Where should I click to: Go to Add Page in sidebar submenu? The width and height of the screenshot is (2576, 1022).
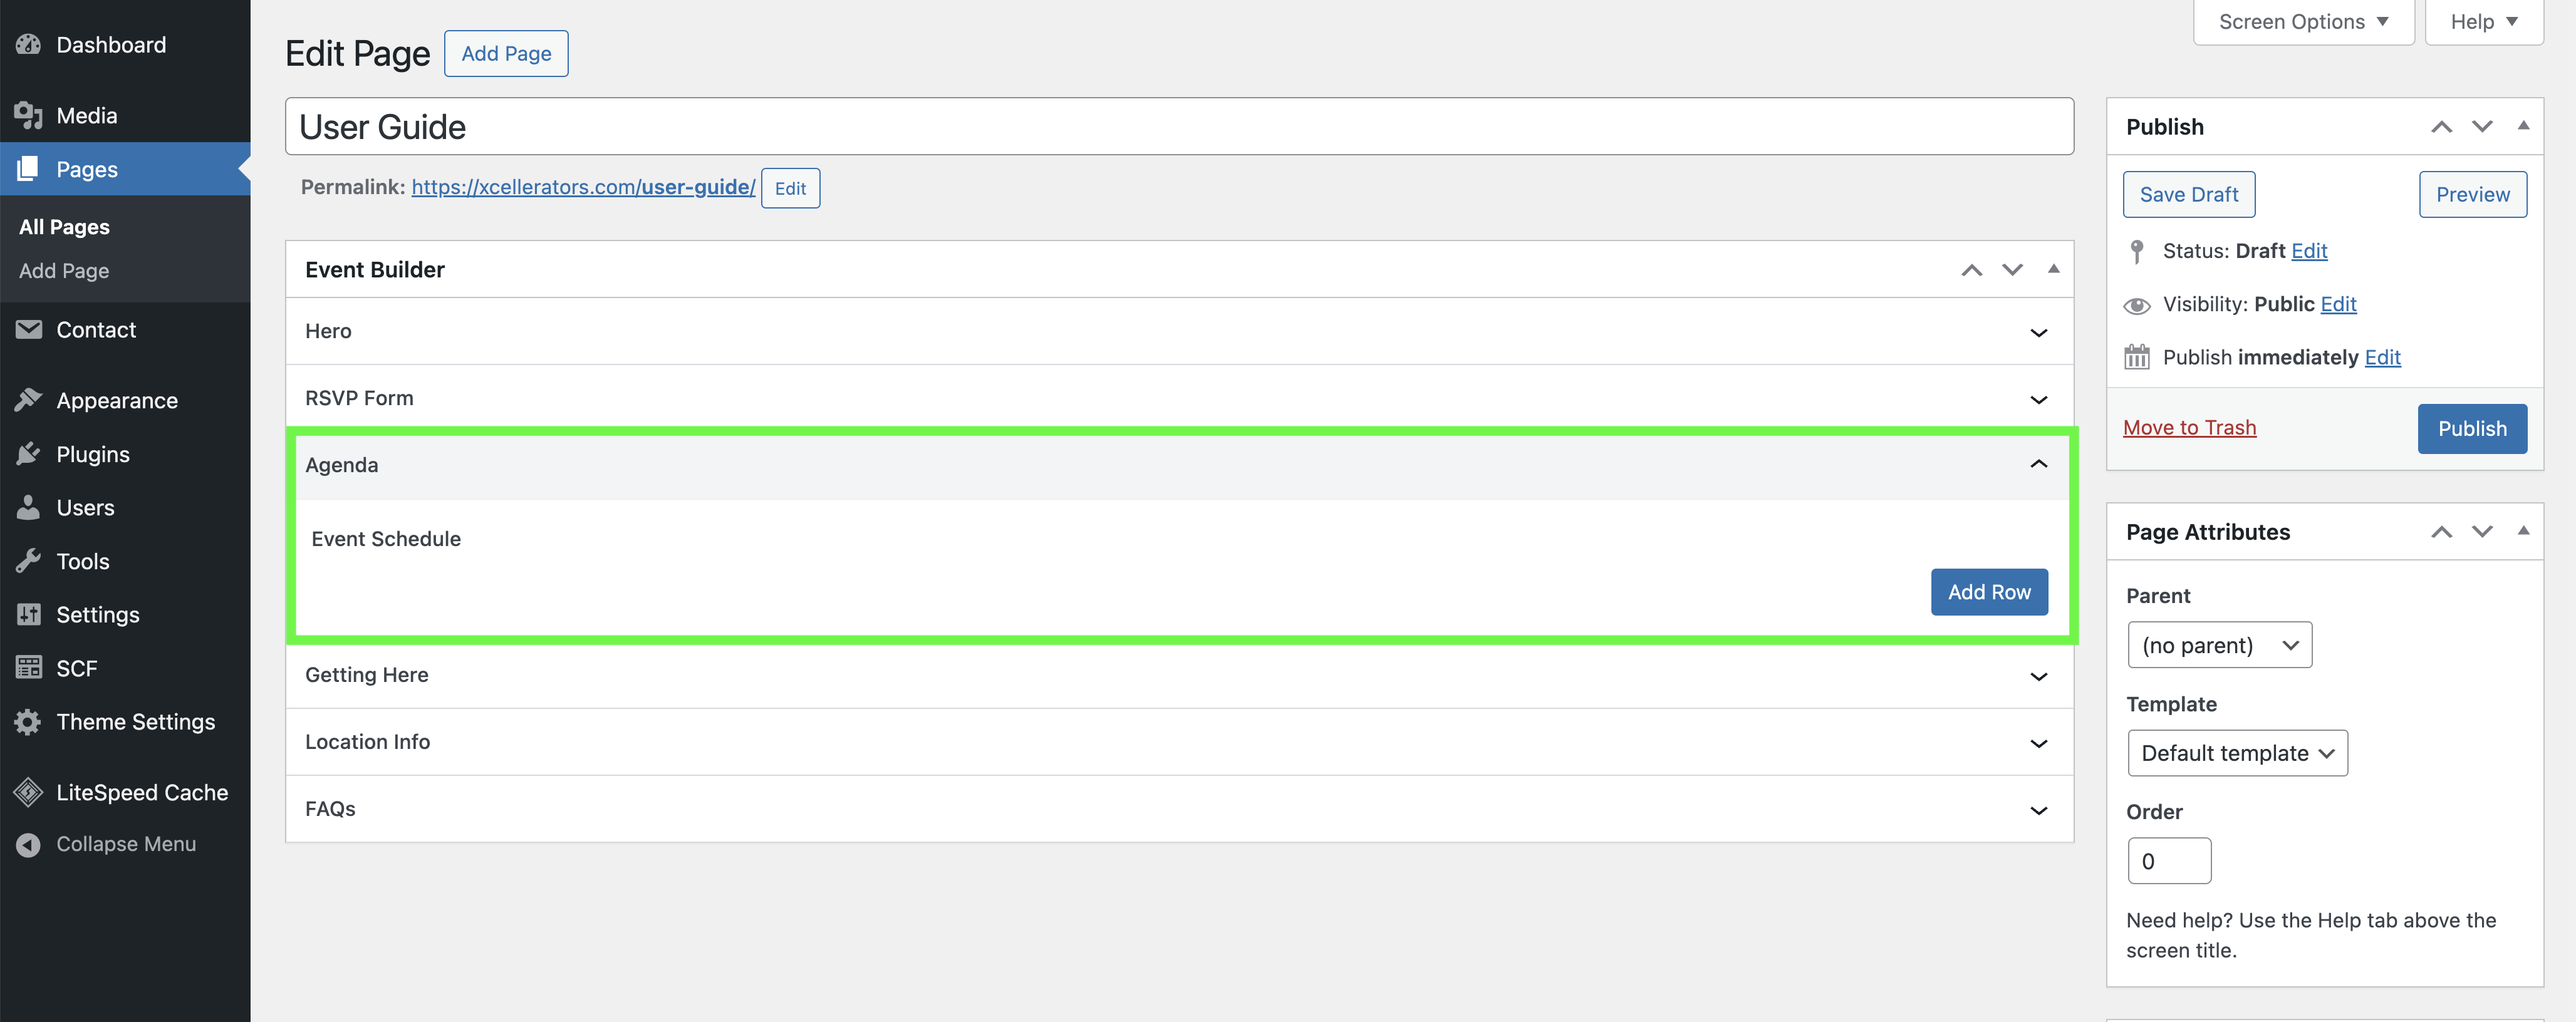pyautogui.click(x=64, y=271)
